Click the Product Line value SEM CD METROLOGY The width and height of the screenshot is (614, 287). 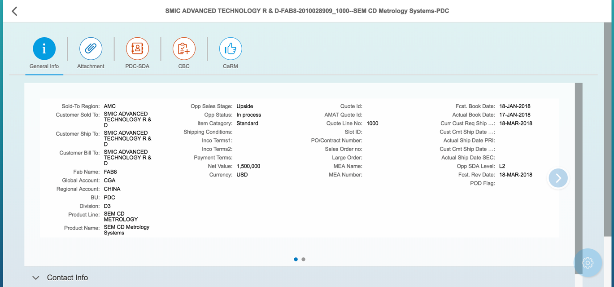point(121,217)
